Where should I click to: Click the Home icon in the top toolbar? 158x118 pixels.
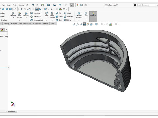[33, 5]
